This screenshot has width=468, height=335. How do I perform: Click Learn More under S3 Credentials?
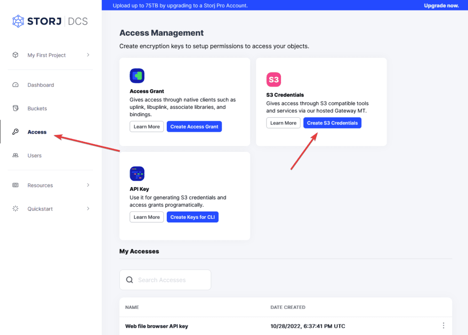pyautogui.click(x=283, y=123)
